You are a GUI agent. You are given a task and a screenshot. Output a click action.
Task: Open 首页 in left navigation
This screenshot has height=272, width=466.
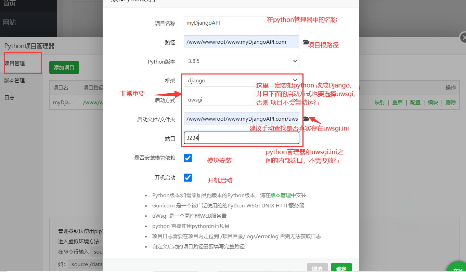[x=10, y=4]
